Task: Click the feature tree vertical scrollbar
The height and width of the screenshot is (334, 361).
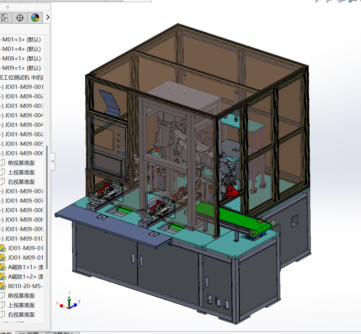Action: tap(47, 207)
